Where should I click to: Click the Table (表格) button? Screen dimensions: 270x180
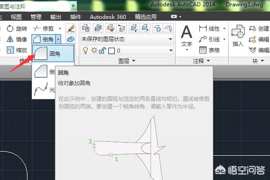tap(209, 50)
